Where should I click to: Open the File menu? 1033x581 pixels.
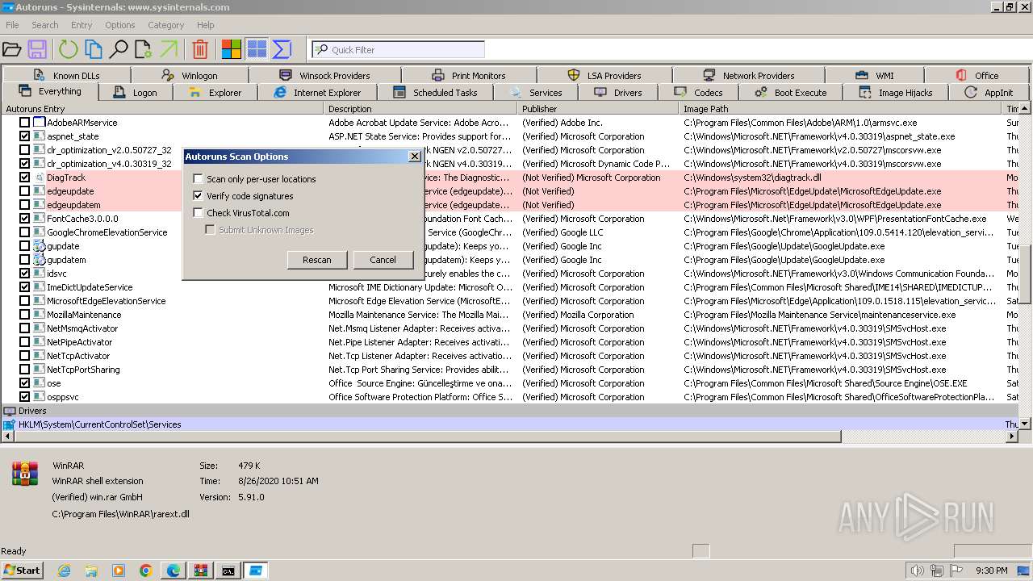tap(12, 25)
